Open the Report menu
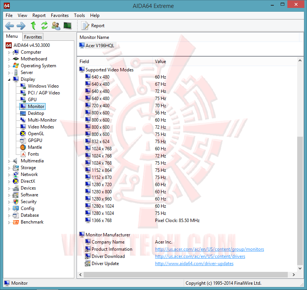 coord(39,15)
